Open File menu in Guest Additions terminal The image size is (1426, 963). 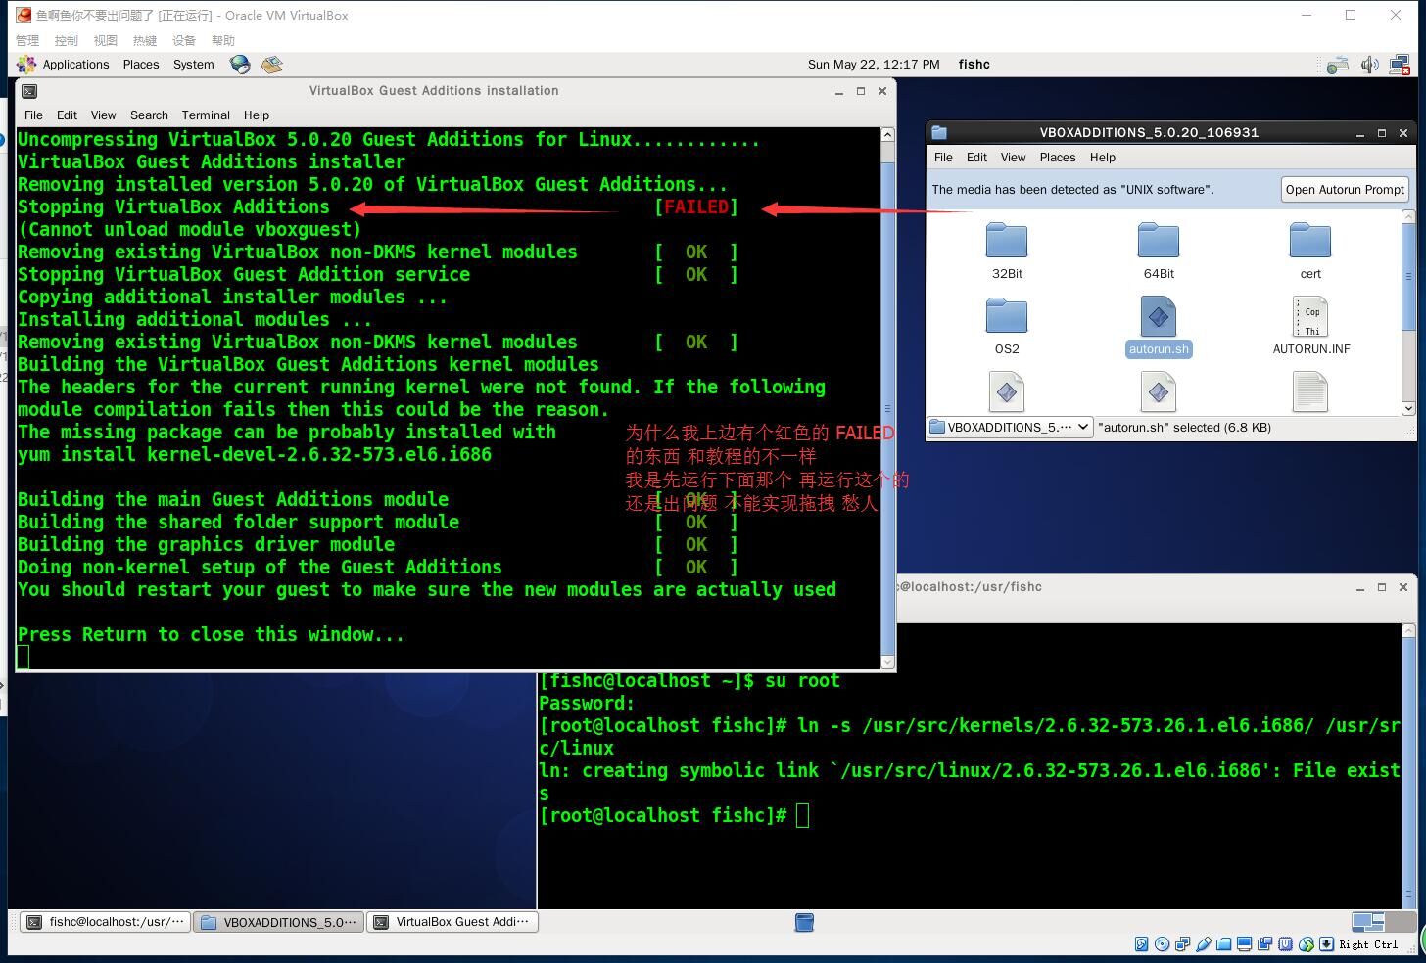33,115
